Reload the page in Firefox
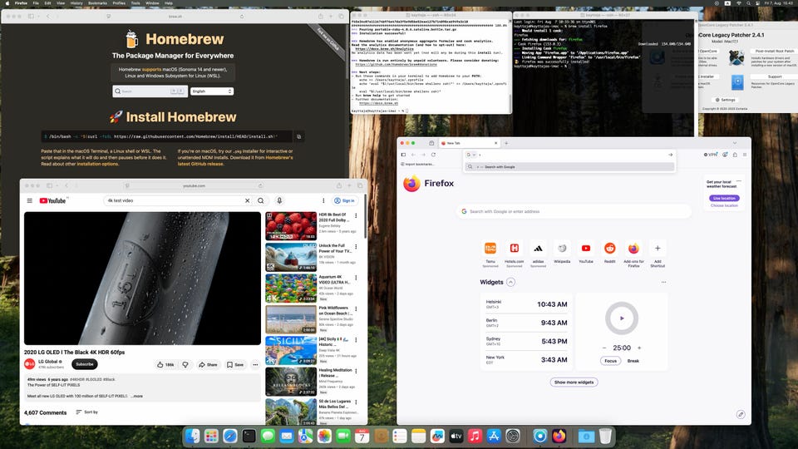798x449 pixels. [434, 155]
